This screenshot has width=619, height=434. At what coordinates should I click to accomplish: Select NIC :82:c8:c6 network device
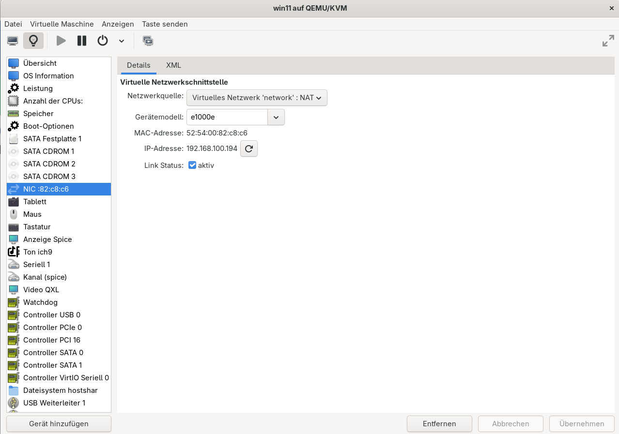[59, 189]
